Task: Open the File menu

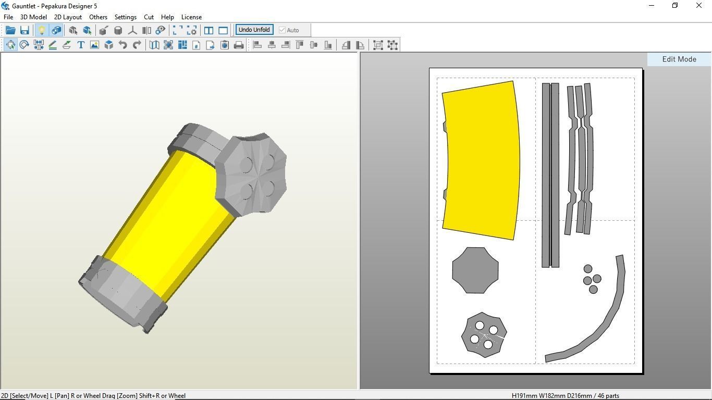Action: (x=8, y=17)
